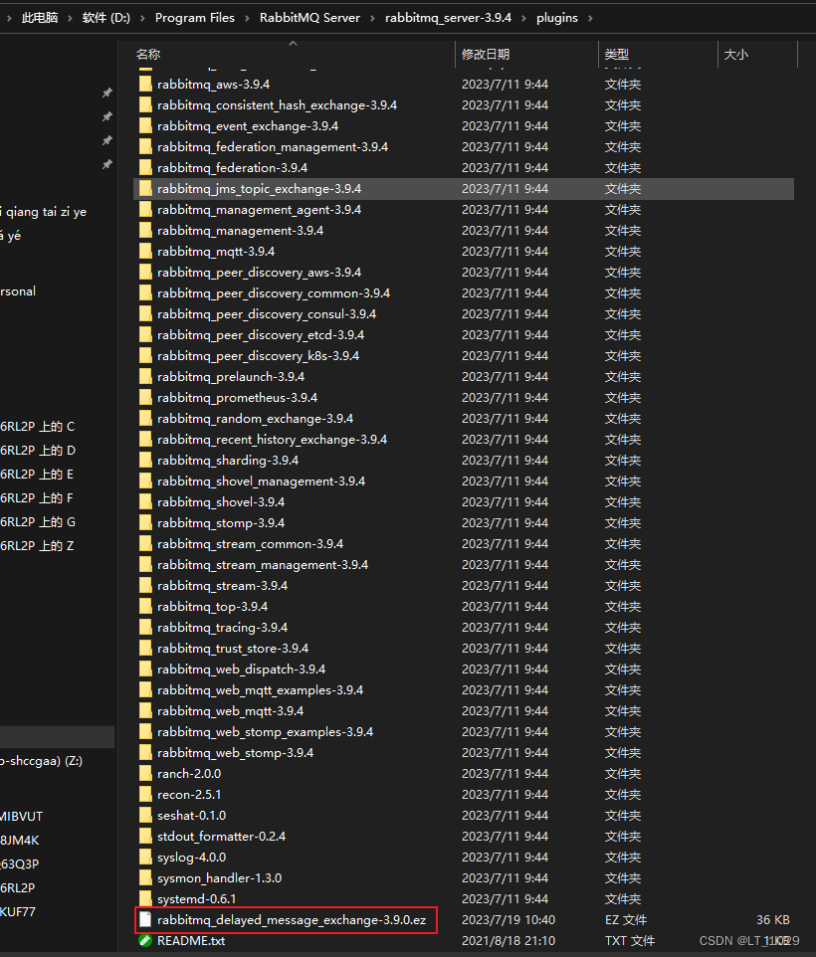Click the rabbitmq_event_exchange-3.9.4 folder icon

click(145, 125)
